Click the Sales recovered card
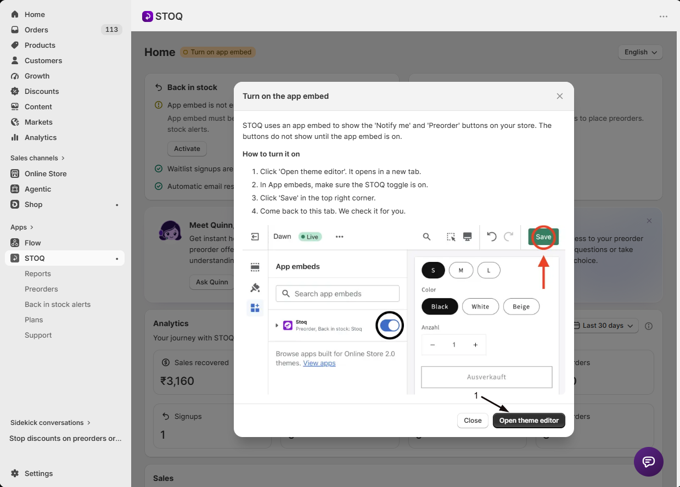The height and width of the screenshot is (487, 680). point(212,372)
